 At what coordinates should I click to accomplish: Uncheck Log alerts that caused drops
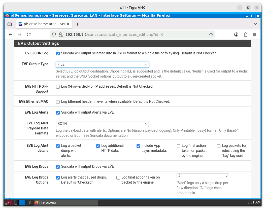[58, 178]
